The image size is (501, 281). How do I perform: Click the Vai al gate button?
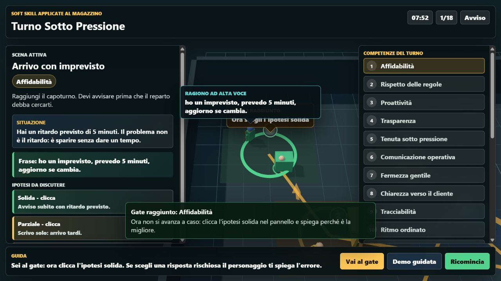click(x=362, y=261)
